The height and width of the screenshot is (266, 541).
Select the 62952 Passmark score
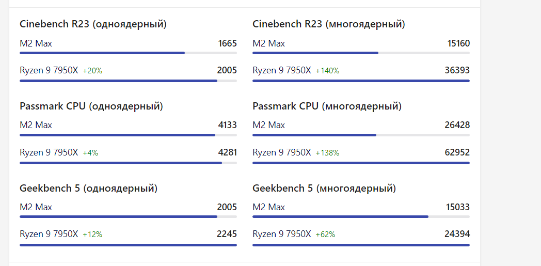[457, 152]
